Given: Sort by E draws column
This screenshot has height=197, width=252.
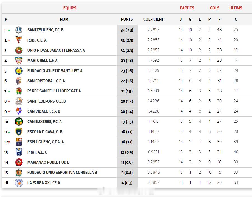Looking at the screenshot, I should point(200,19).
